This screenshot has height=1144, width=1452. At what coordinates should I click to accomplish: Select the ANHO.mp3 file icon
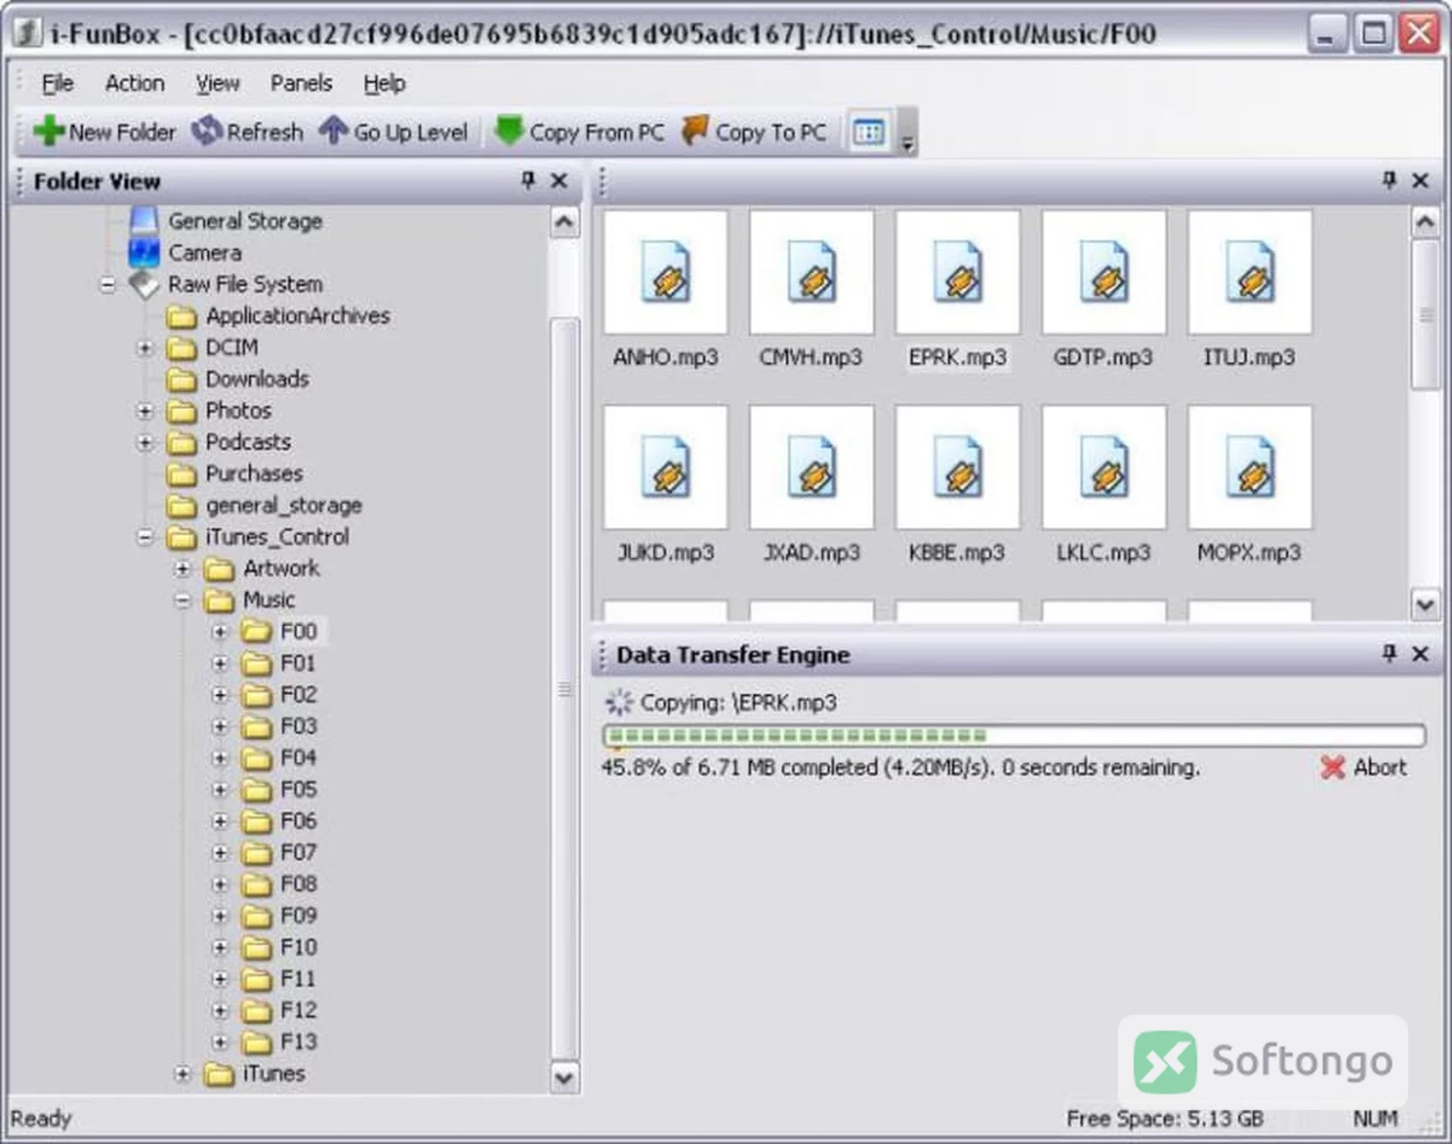[665, 272]
